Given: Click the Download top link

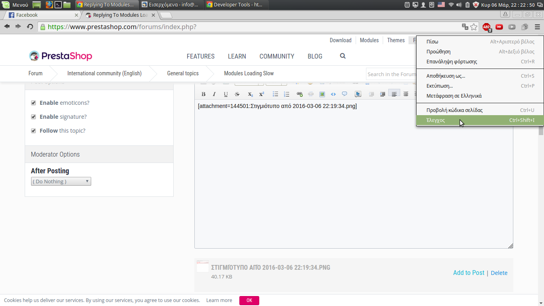Looking at the screenshot, I should pos(340,40).
